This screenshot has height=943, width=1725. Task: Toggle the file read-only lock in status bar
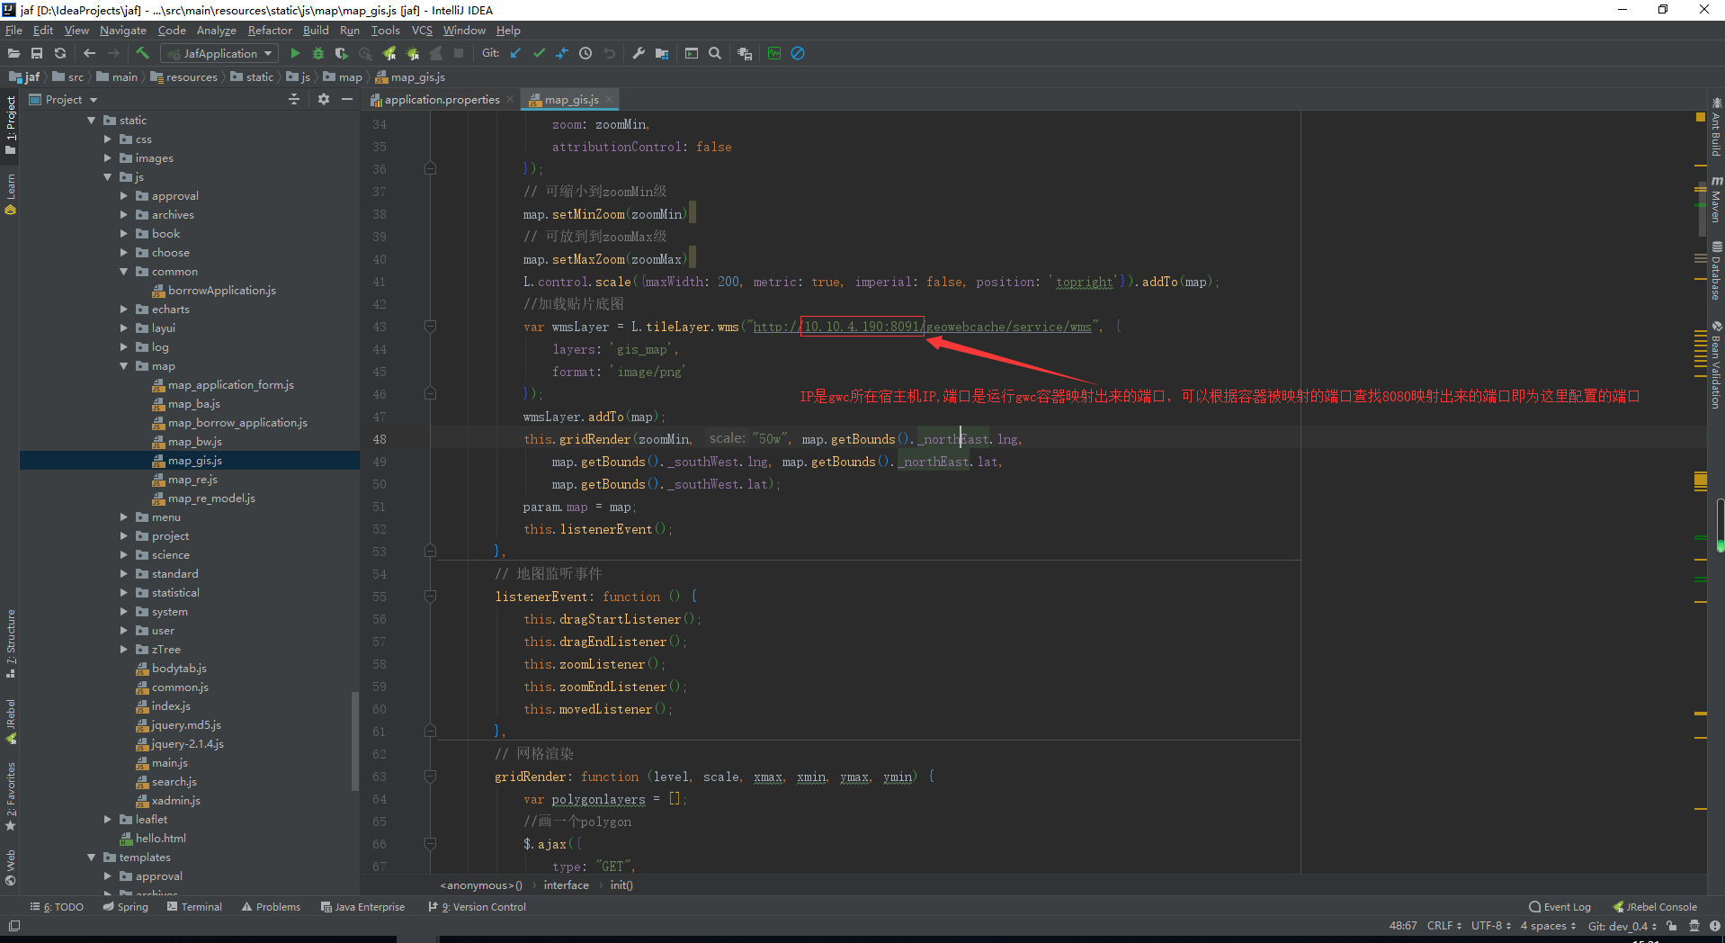[x=1671, y=926]
